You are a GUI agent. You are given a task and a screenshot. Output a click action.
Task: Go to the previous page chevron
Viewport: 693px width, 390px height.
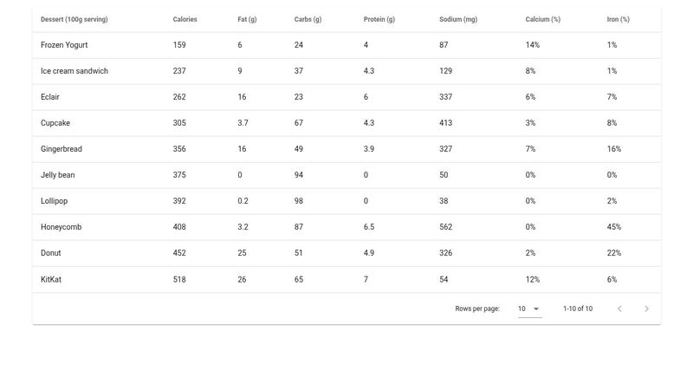coord(619,309)
